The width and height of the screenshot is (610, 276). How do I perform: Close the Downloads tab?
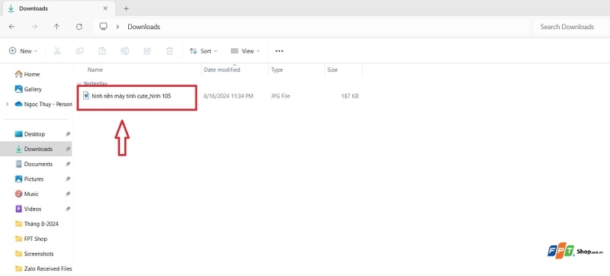coord(105,8)
